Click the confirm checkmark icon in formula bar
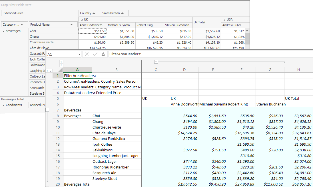Image resolution: width=313 pixels, height=187 pixels. (95, 54)
